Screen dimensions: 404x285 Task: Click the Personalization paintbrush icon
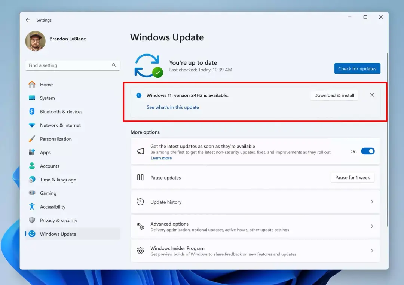tap(32, 139)
